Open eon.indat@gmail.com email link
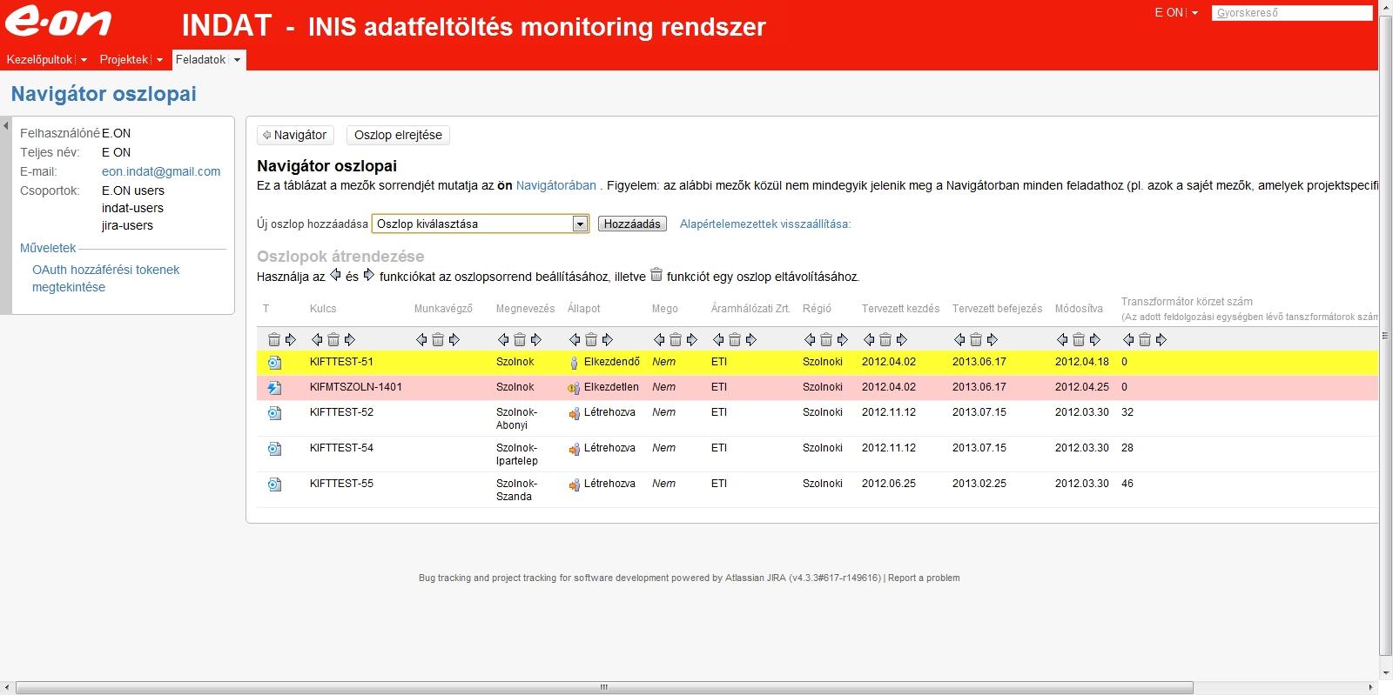The height and width of the screenshot is (695, 1393). [x=161, y=171]
